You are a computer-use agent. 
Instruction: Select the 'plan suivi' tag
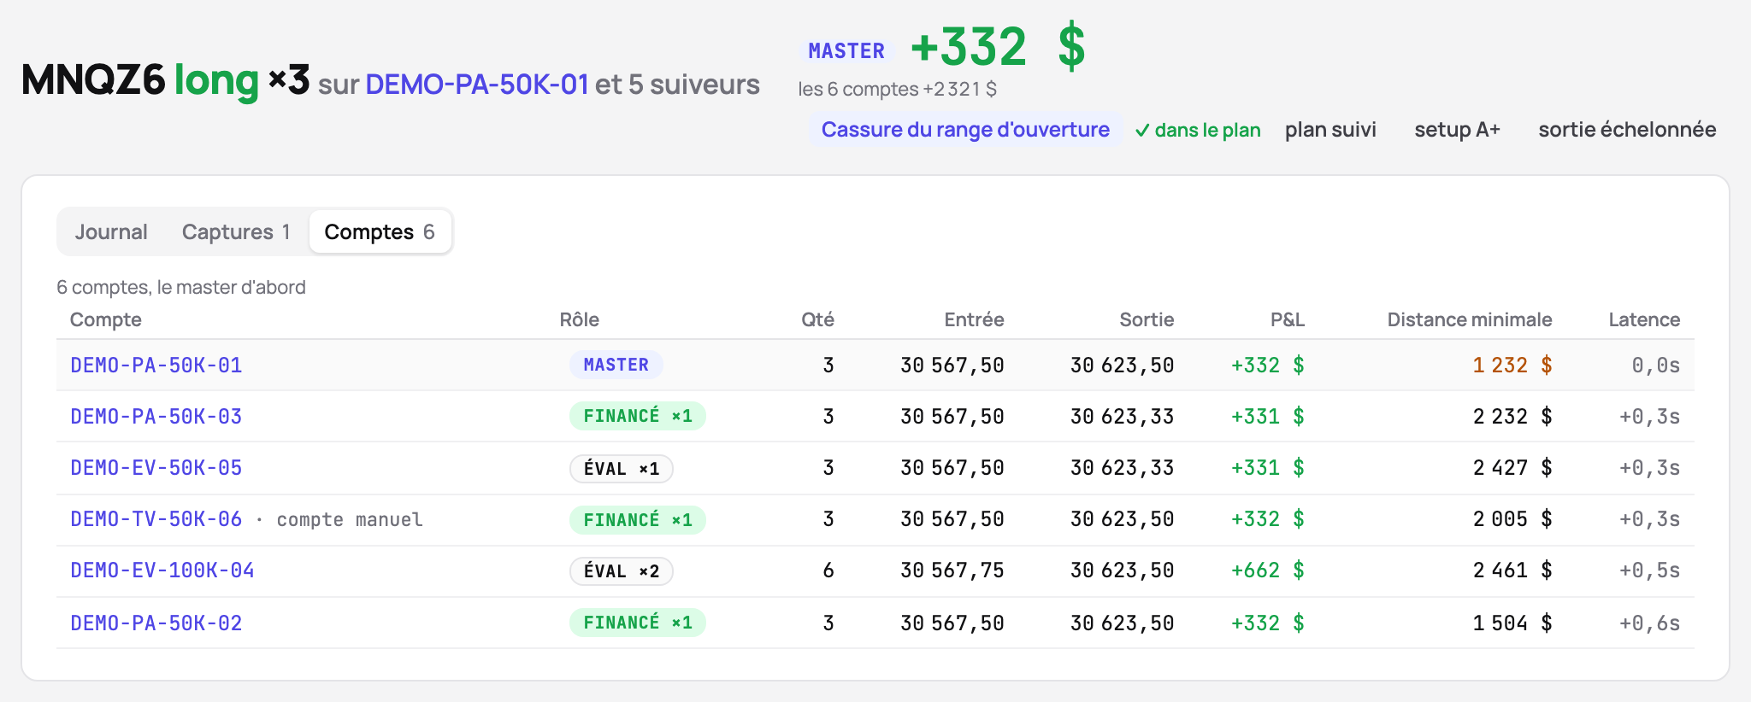pos(1330,130)
